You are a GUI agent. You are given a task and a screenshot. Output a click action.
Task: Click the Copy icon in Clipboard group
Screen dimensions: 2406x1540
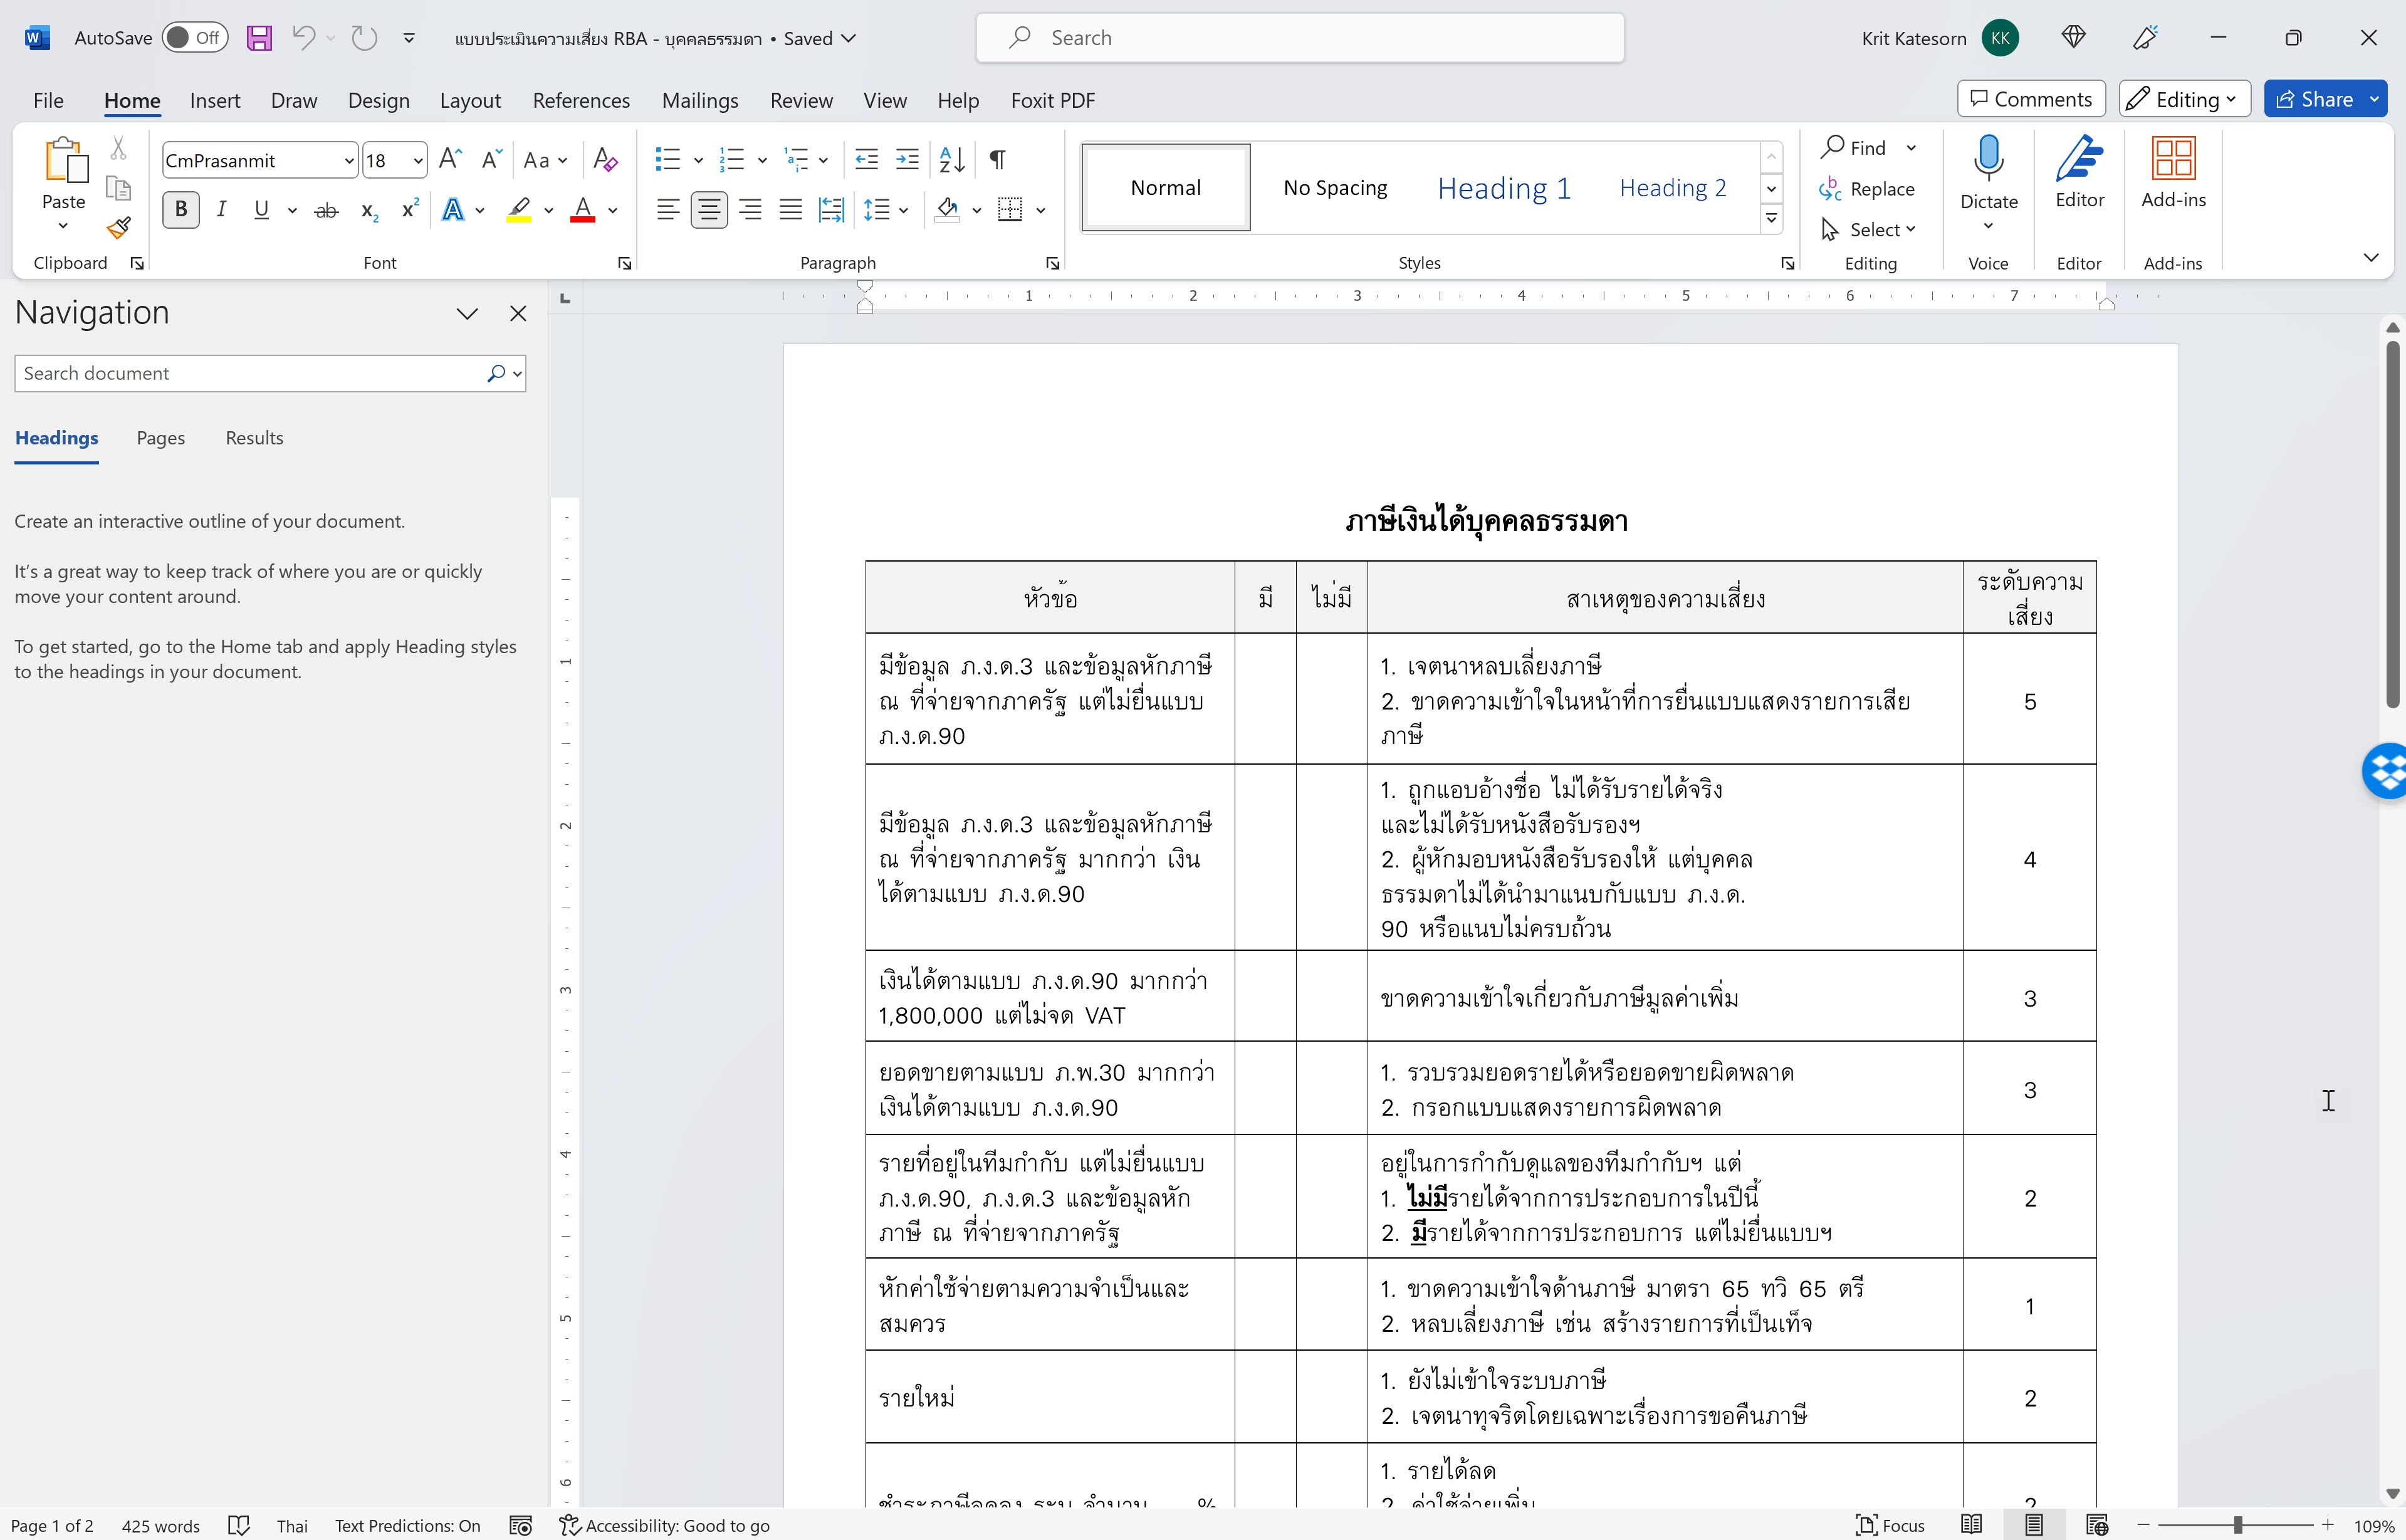(x=118, y=188)
